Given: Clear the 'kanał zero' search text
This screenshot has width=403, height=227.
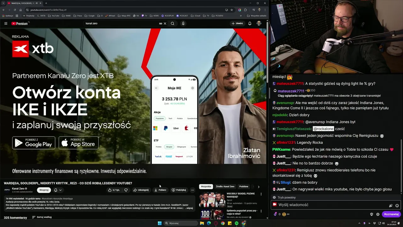Looking at the screenshot, I should (x=165, y=23).
